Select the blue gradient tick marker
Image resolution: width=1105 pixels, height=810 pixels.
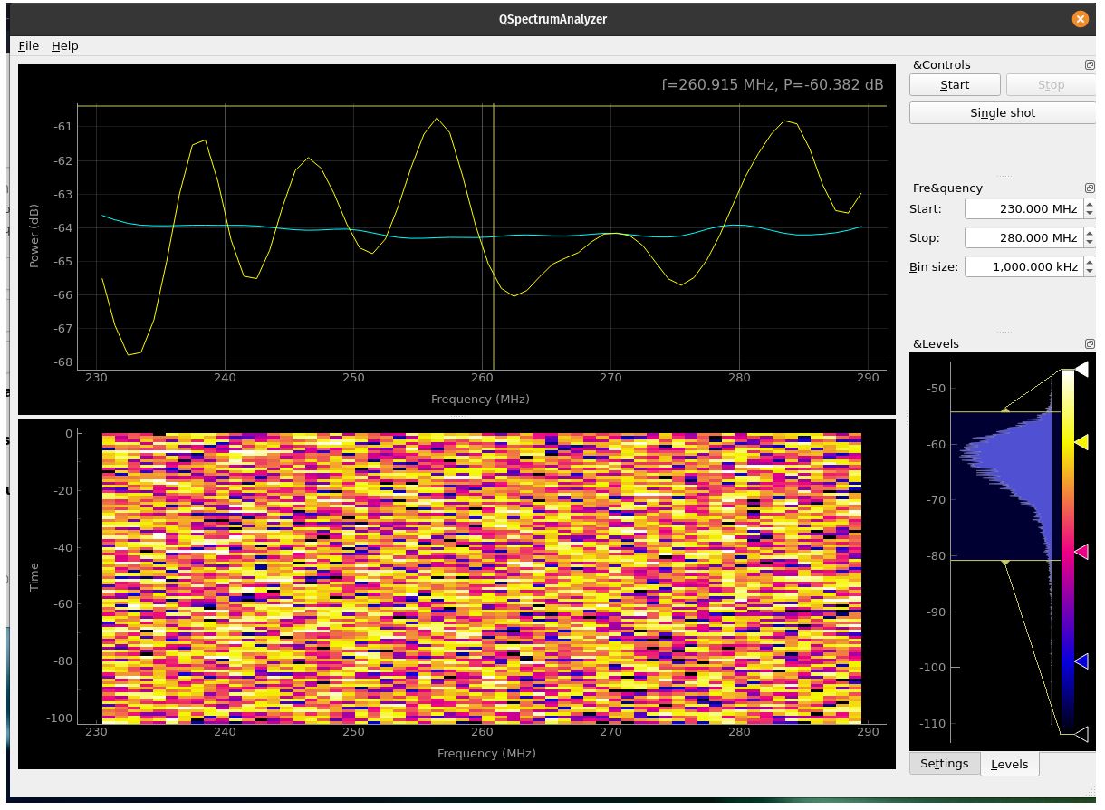1081,661
